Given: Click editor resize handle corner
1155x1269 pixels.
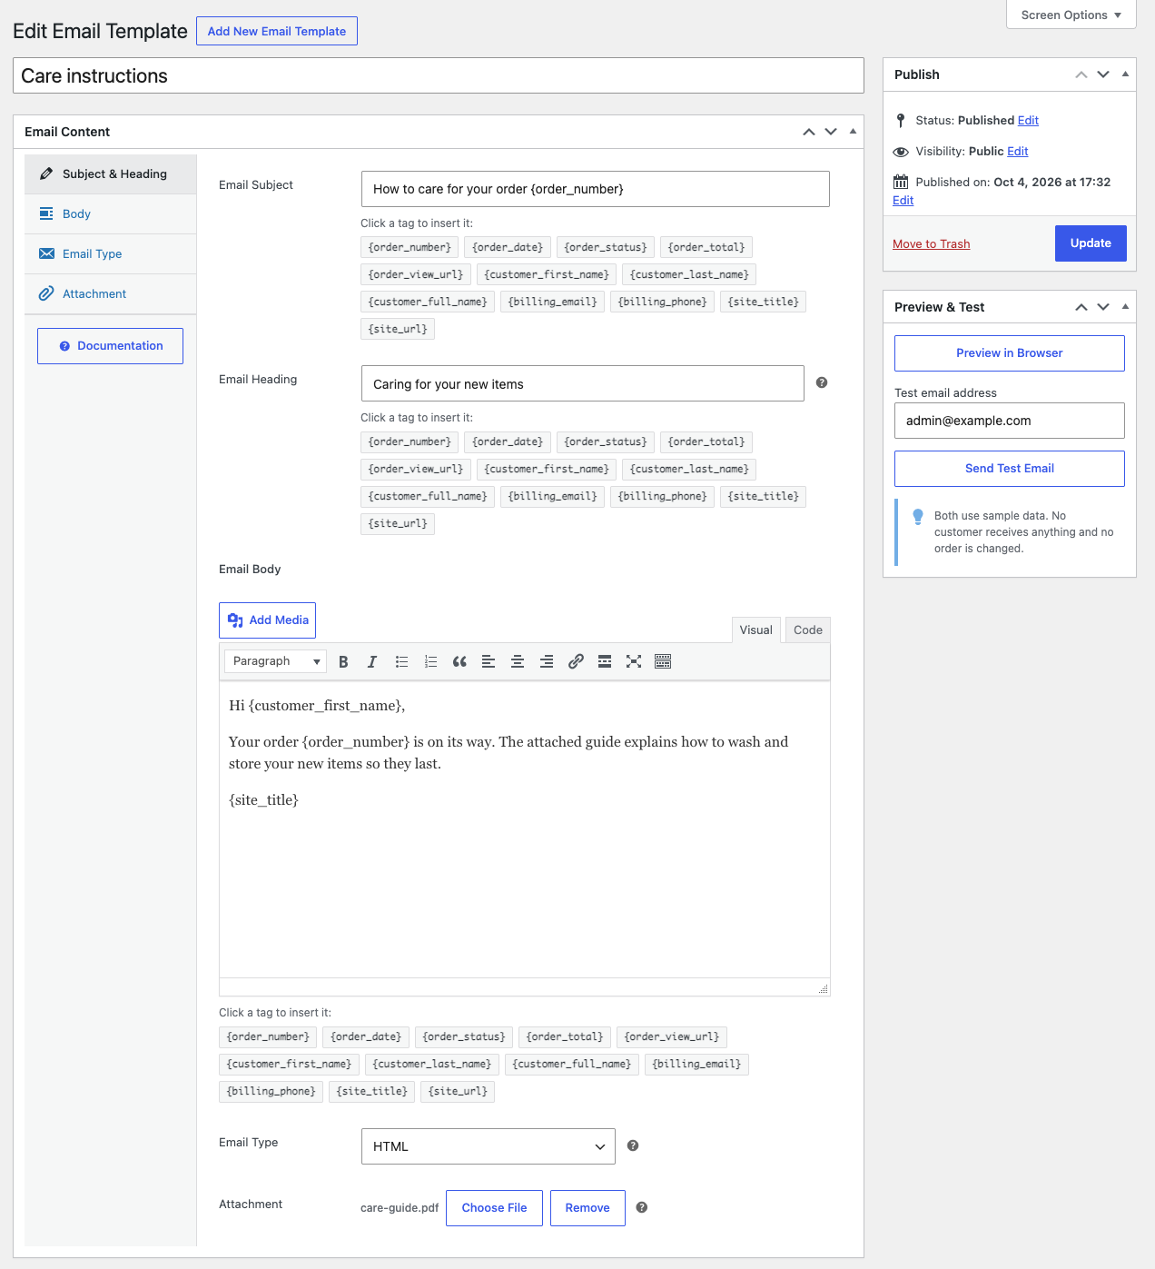Looking at the screenshot, I should [823, 988].
